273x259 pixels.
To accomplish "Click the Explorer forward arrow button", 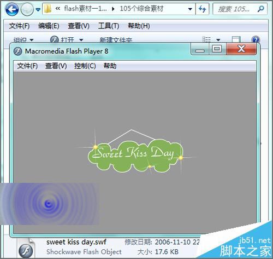I will coord(27,9).
